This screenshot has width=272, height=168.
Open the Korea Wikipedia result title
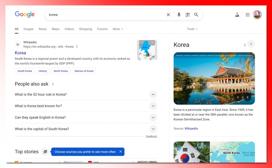point(20,53)
